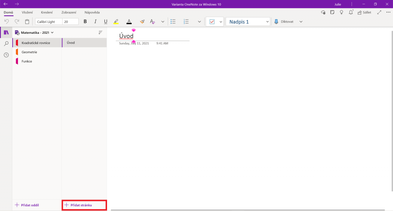The image size is (393, 211).
Task: Click the sort pages icon
Action: pyautogui.click(x=101, y=33)
